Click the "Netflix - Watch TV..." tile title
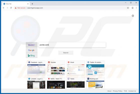This screenshot has height=94, width=140. pos(56,79)
